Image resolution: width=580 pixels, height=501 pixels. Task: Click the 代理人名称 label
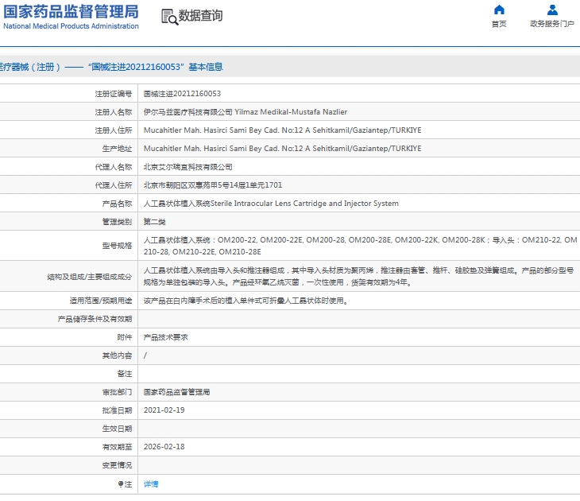coord(113,167)
